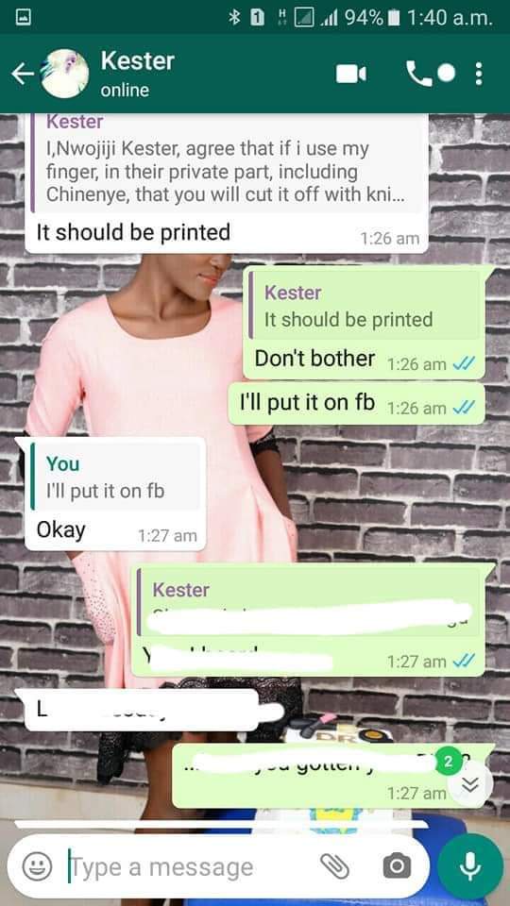Tap quoted reply 'I'll put it on fb'
Screen dimensions: 510x906
[x=115, y=478]
